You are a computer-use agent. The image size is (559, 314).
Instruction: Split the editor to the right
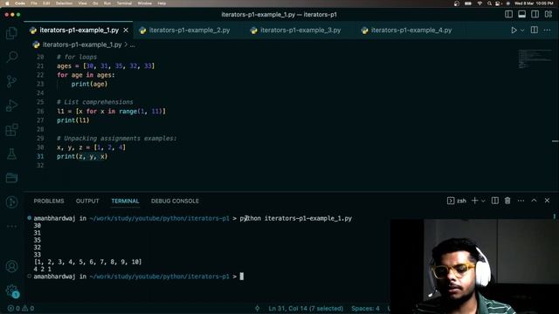[534, 31]
